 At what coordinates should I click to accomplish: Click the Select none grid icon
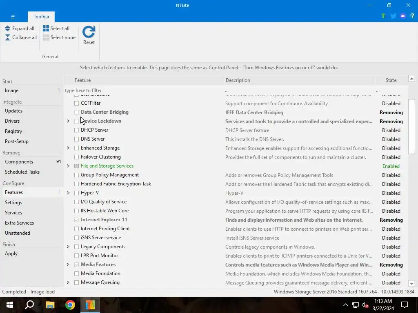[x=46, y=37]
